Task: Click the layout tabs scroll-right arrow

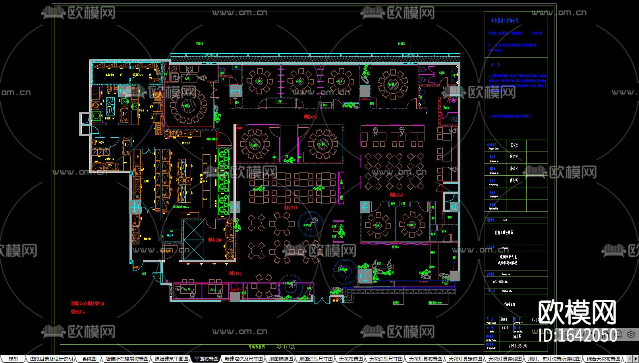Action: coord(635,359)
